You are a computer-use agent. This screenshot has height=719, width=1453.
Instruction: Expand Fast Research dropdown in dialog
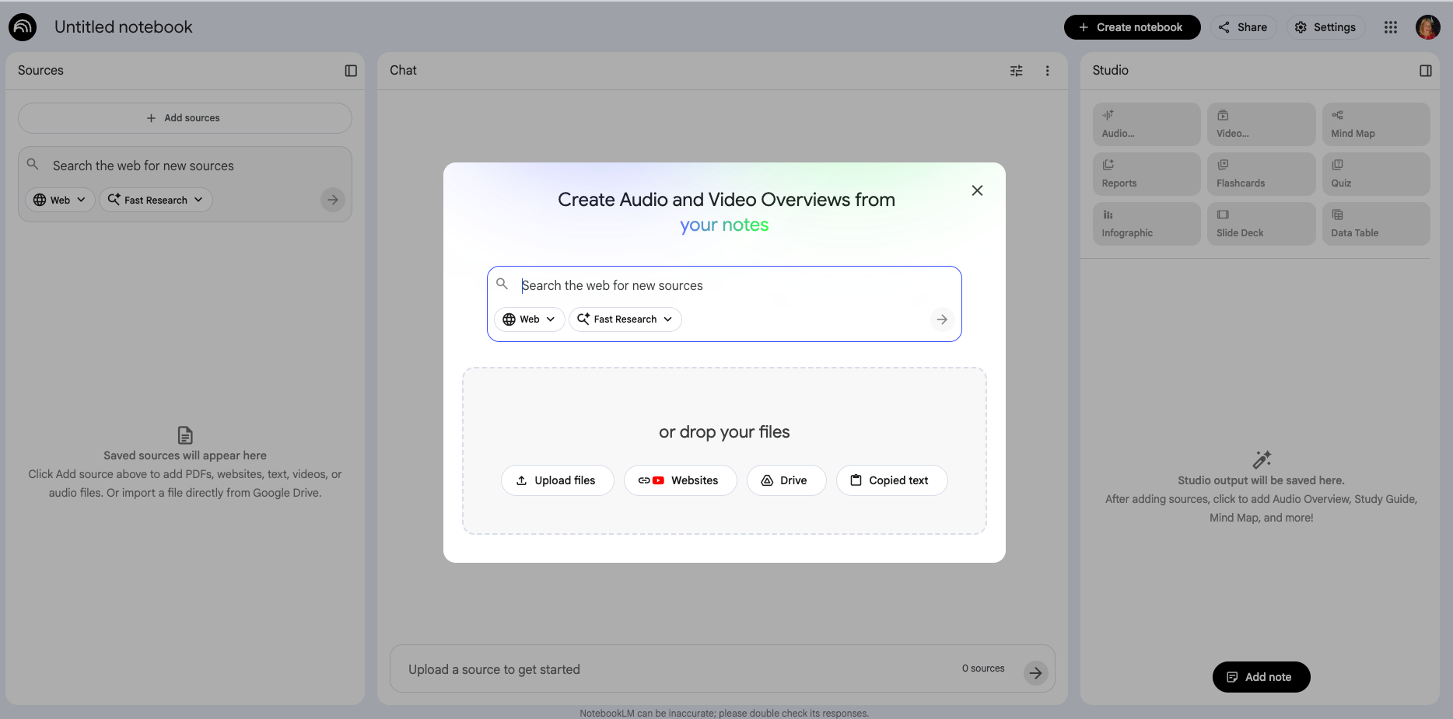click(625, 319)
